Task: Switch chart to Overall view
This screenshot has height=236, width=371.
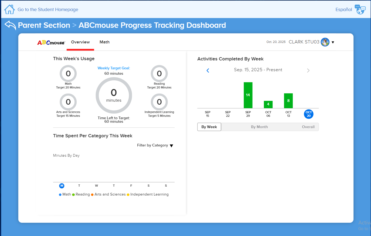Action: pyautogui.click(x=308, y=127)
